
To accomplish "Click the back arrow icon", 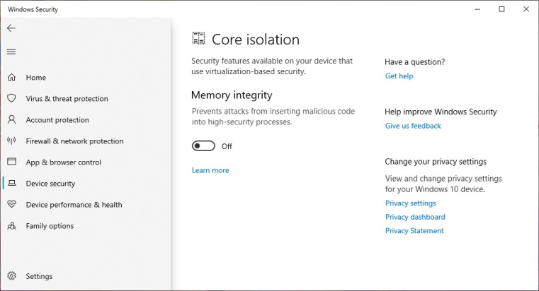I will pyautogui.click(x=11, y=28).
